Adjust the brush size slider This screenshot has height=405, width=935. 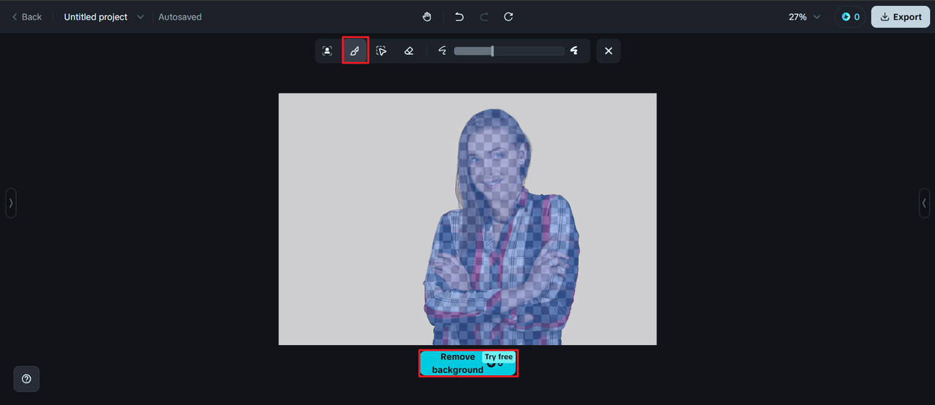509,51
